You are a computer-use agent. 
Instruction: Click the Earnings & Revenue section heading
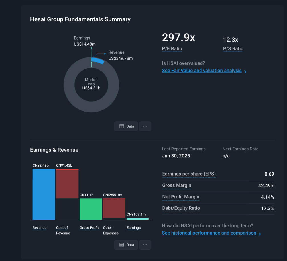point(54,150)
